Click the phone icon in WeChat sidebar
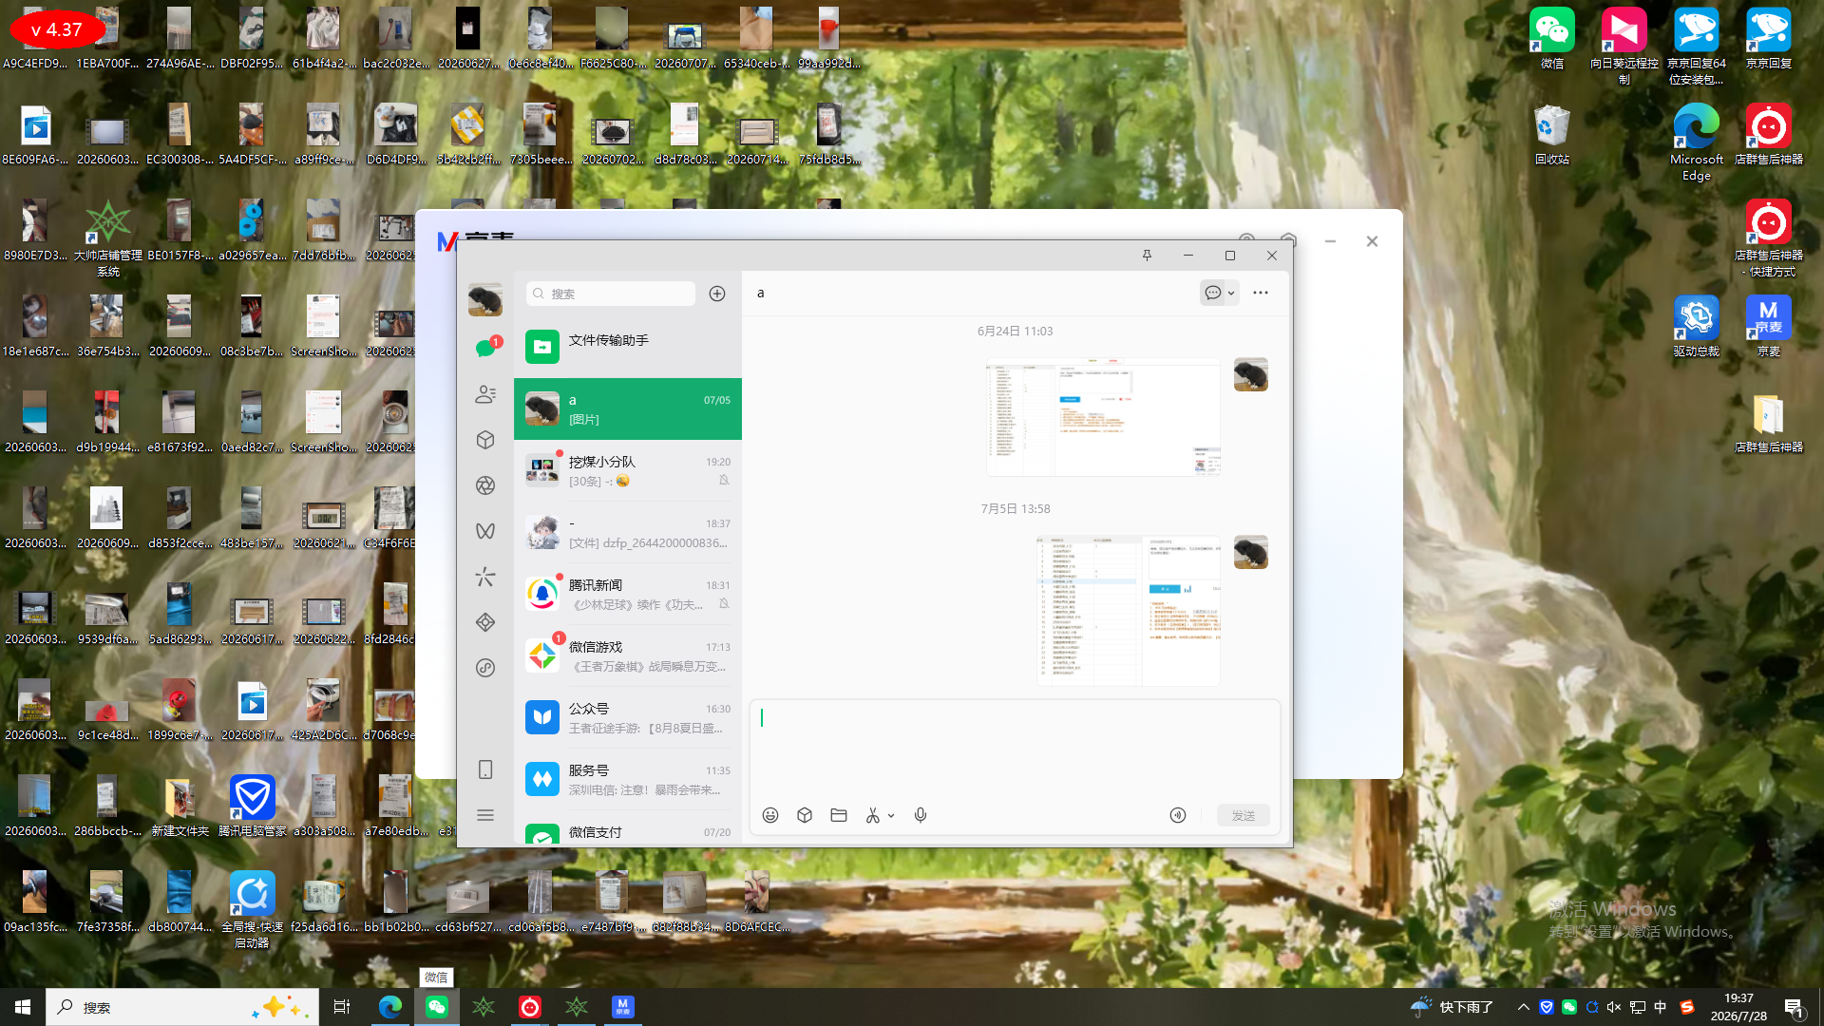This screenshot has height=1026, width=1824. pos(485,769)
